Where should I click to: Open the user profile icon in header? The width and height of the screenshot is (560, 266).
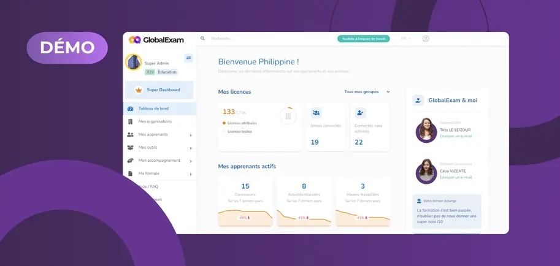pyautogui.click(x=426, y=39)
